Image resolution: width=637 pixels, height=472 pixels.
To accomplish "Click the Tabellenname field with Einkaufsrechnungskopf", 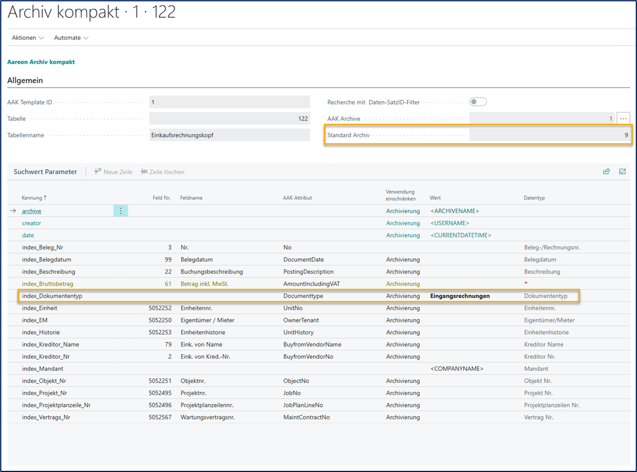I will point(229,135).
